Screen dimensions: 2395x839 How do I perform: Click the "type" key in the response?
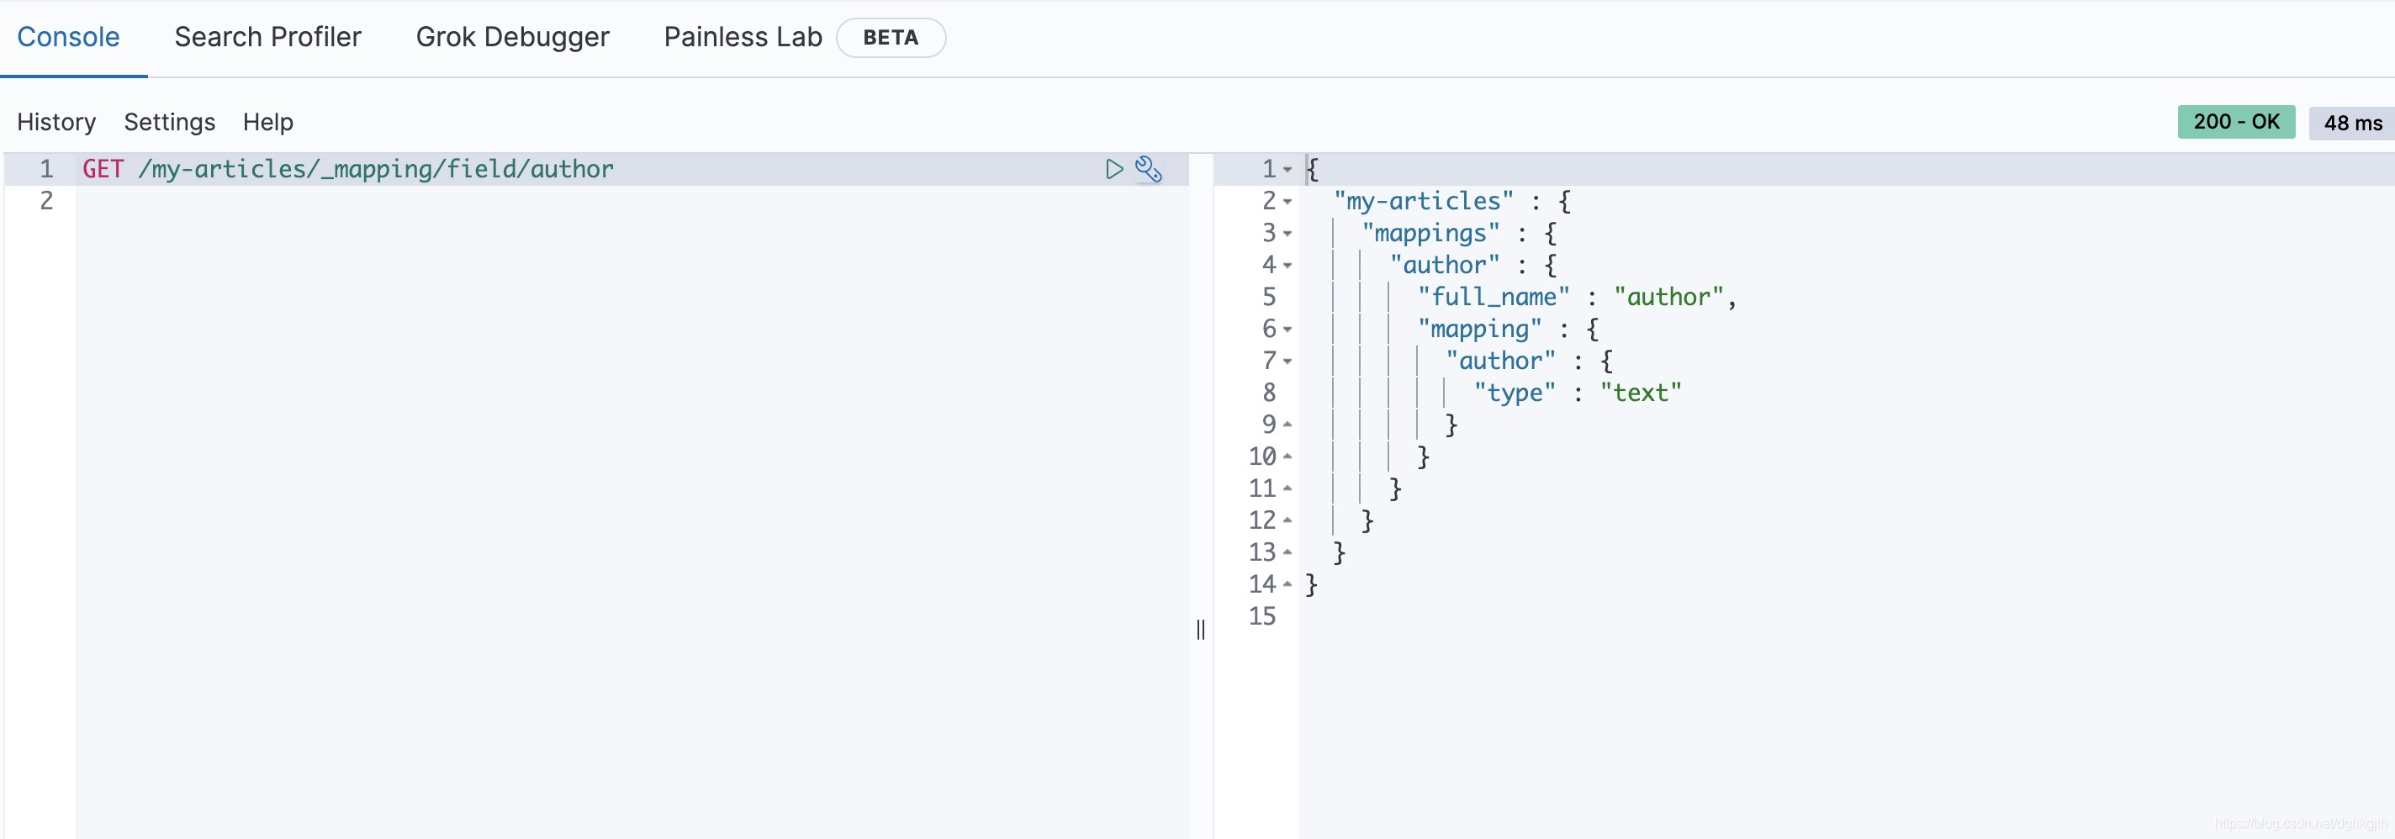tap(1515, 393)
